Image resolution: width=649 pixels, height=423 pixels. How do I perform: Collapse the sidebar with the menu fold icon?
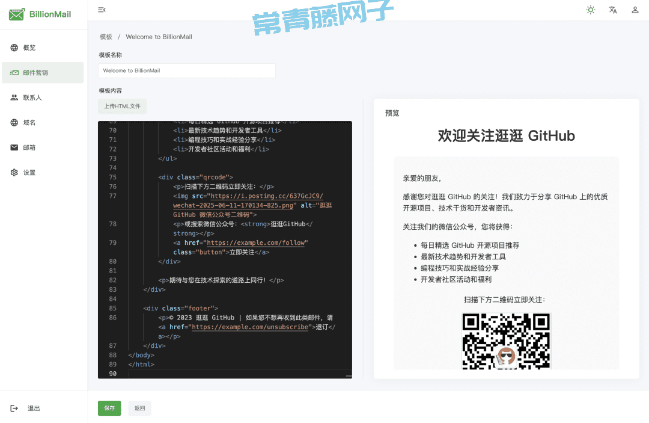tap(102, 10)
